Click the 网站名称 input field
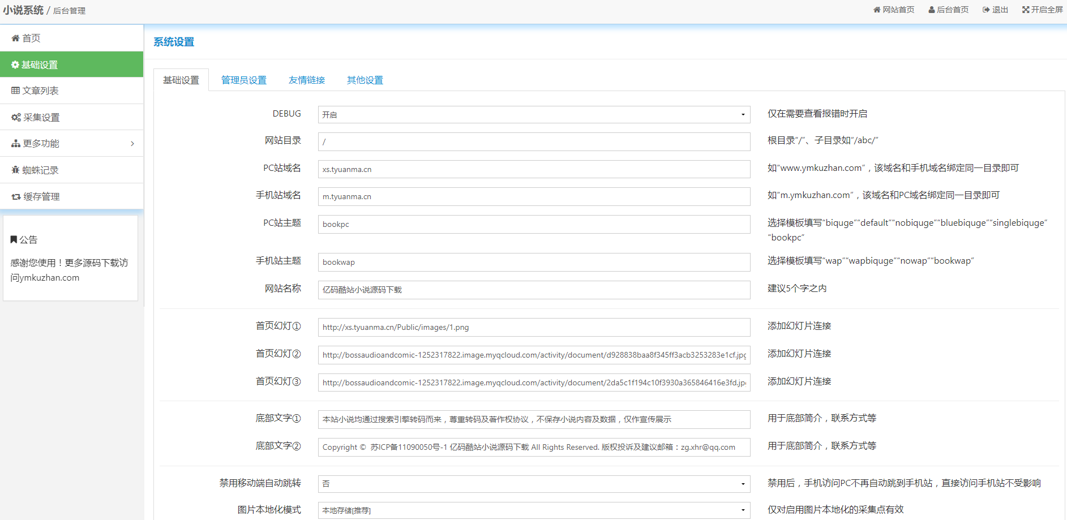Image resolution: width=1067 pixels, height=520 pixels. 534,290
